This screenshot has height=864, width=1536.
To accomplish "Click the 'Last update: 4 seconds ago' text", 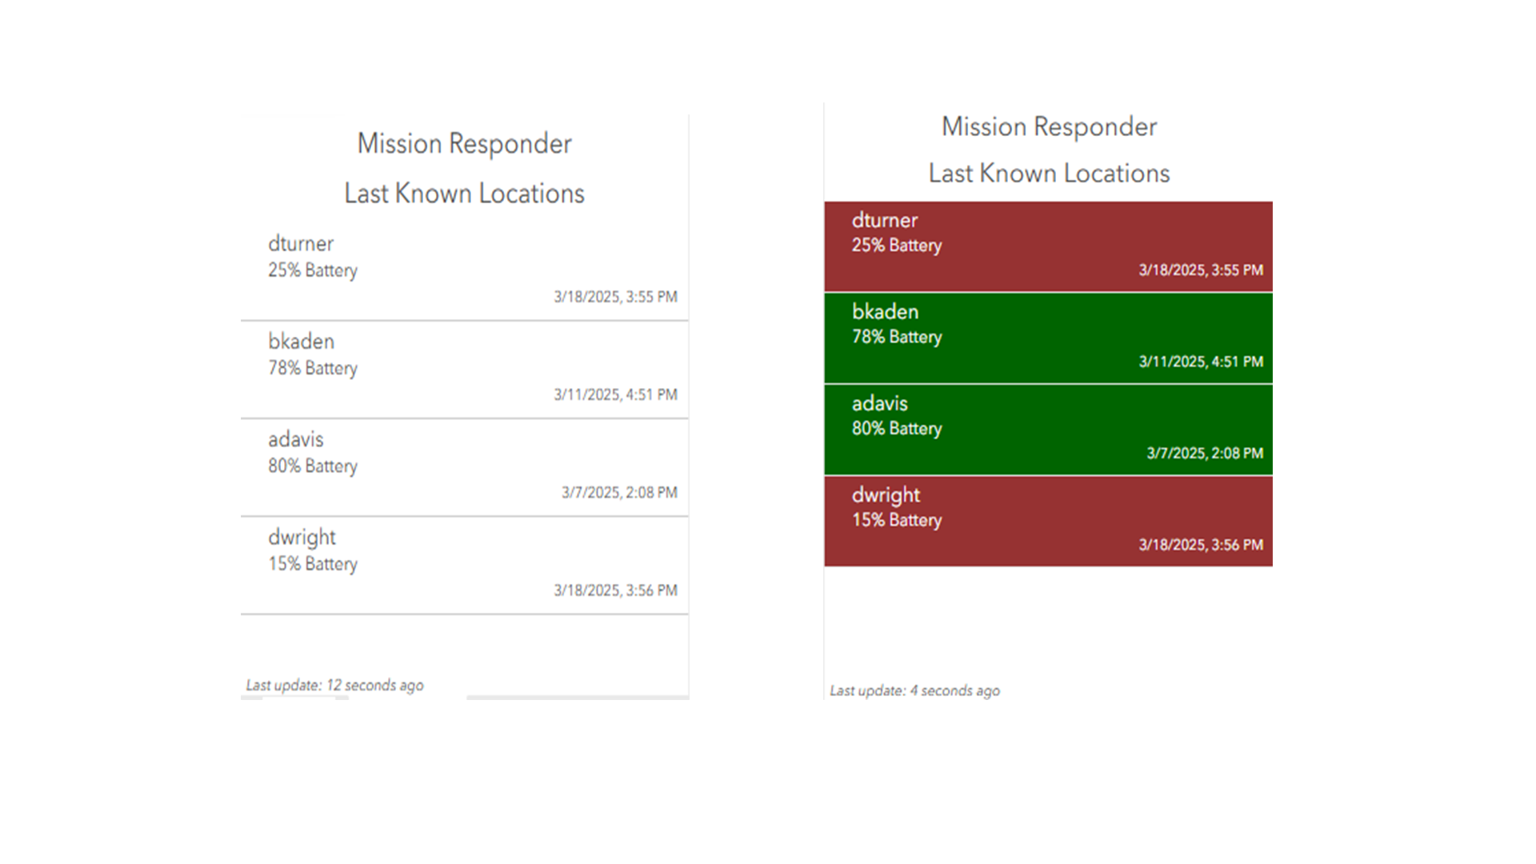I will (914, 690).
